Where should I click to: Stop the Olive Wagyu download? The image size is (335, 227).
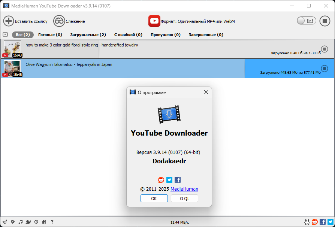(x=325, y=69)
